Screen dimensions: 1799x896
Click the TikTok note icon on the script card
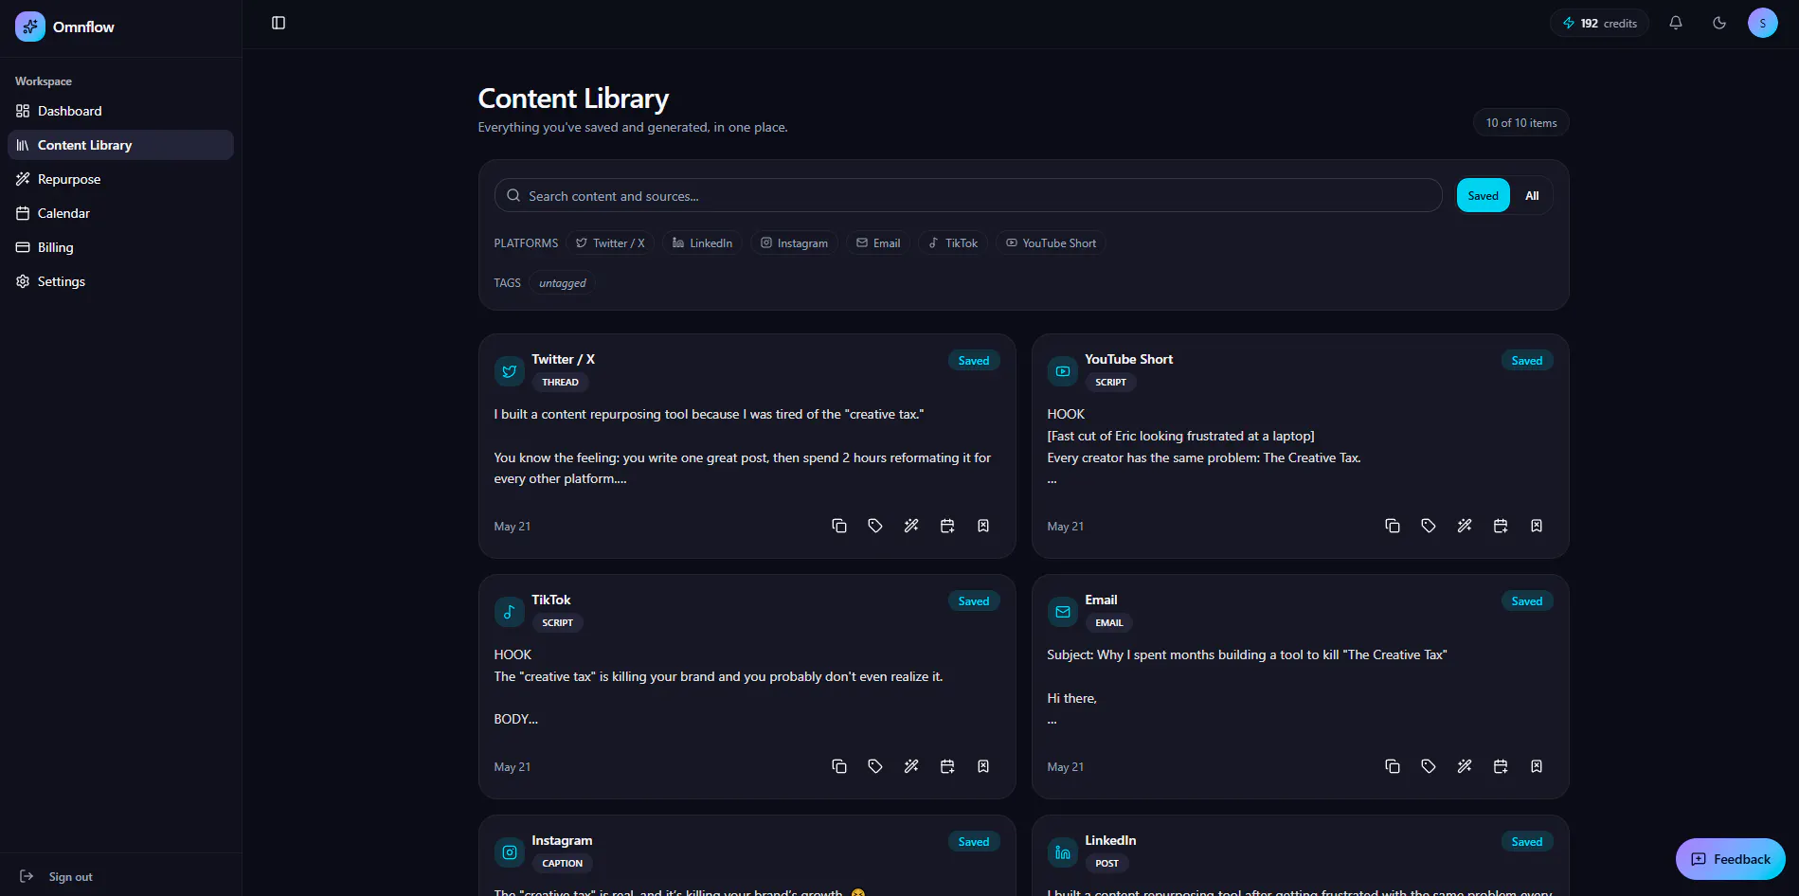point(510,612)
